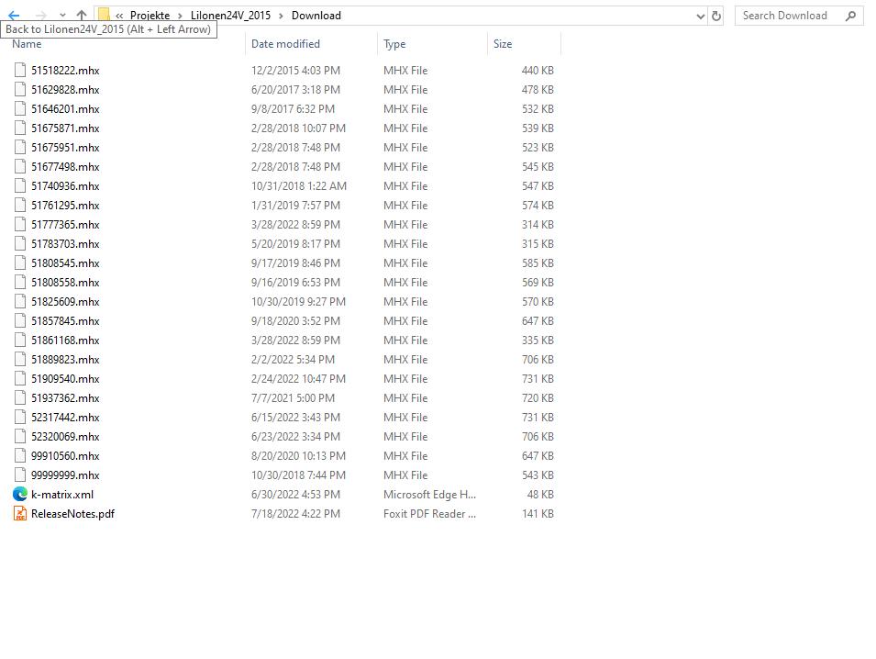Click the Download breadcrumb segment
Screen dimensions: 876x659
tap(316, 16)
